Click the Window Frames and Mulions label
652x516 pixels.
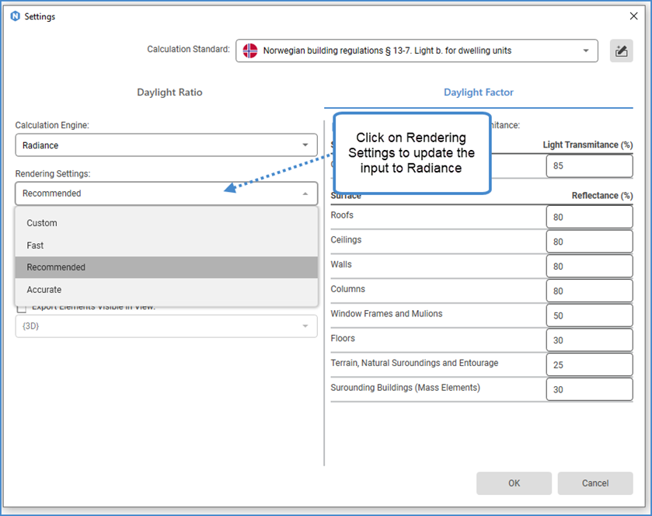386,313
